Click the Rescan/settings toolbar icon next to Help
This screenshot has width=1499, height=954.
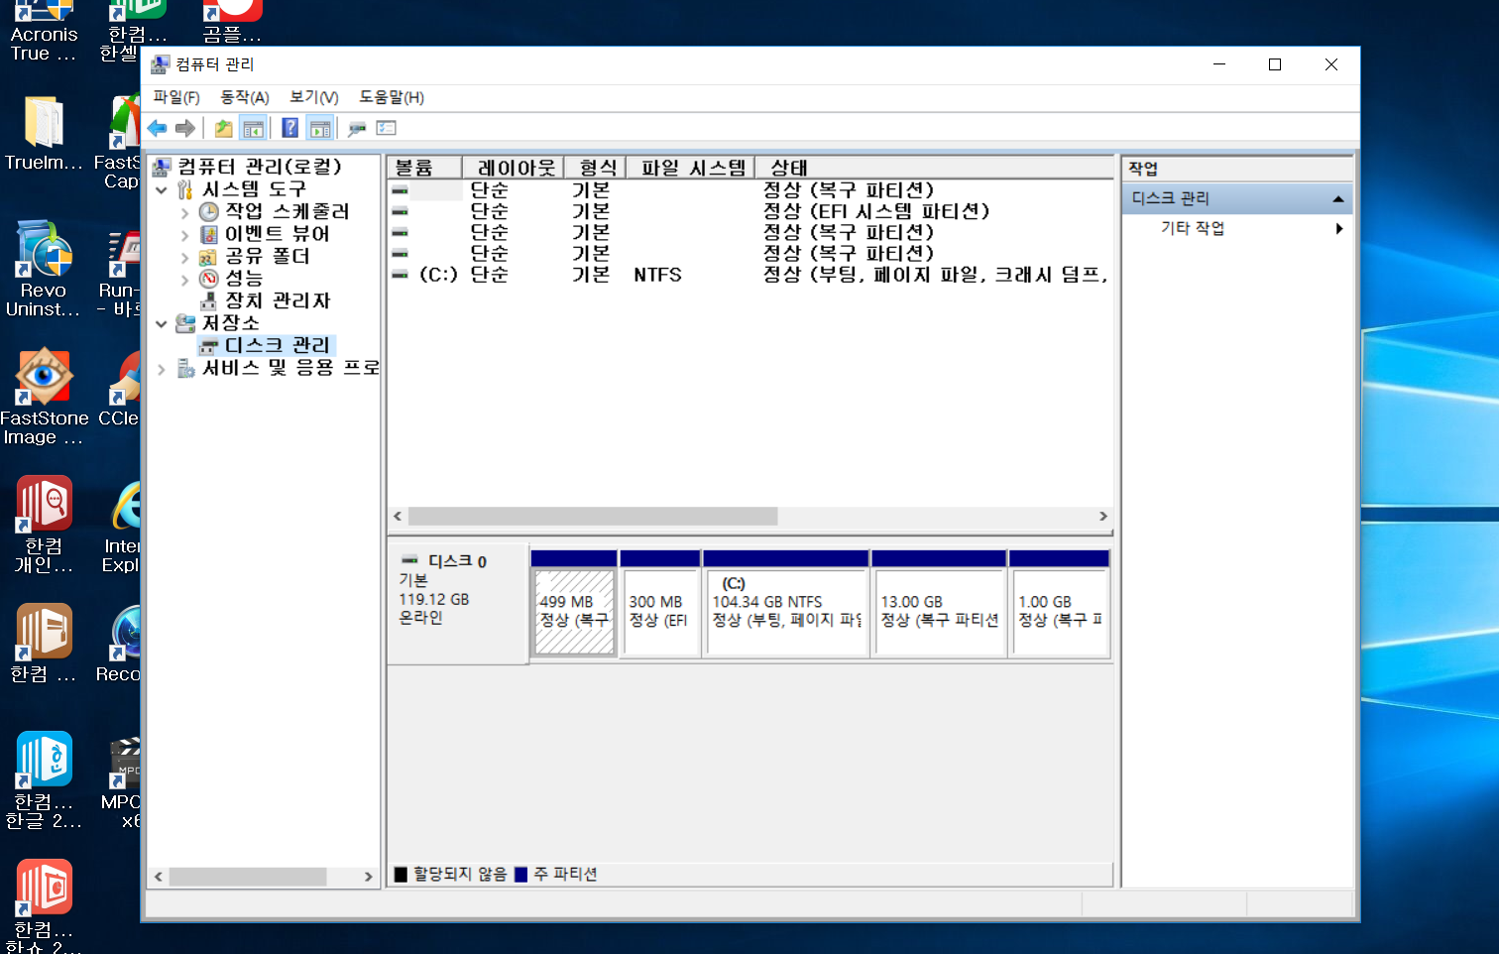[357, 128]
